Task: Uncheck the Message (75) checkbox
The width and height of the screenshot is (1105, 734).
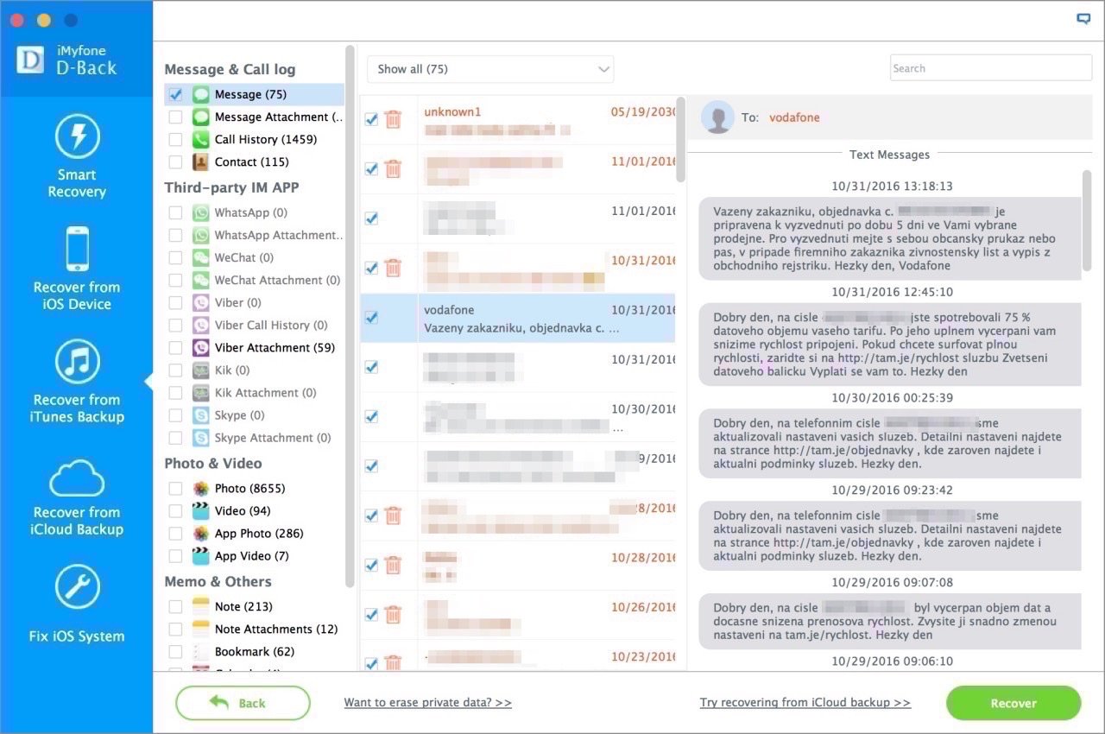Action: 176,94
